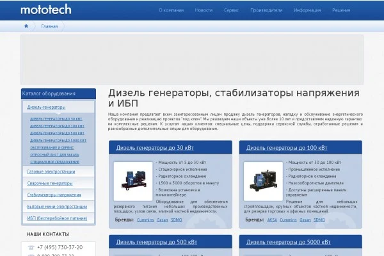Open the 30 кВт generator thumbnail image
This screenshot has height=256, width=384.
tap(133, 181)
